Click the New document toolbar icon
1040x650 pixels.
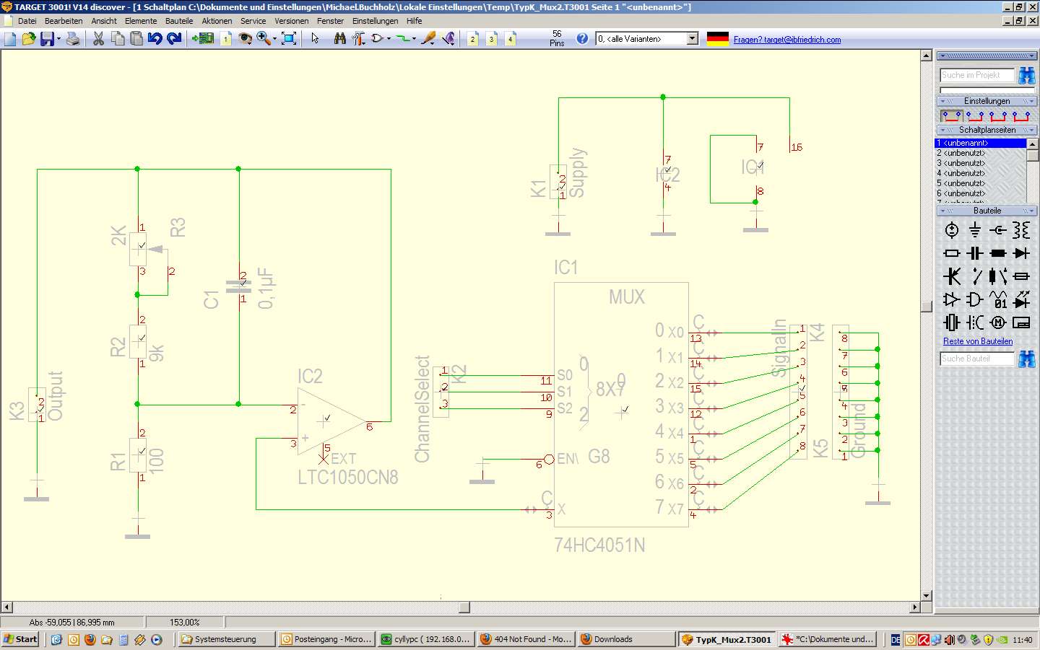10,39
